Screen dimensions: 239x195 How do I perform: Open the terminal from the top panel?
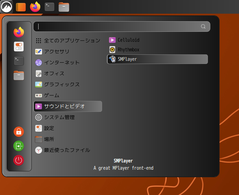50,7
